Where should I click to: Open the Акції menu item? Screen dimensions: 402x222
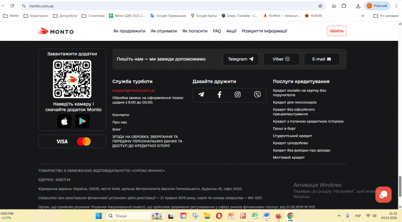pyautogui.click(x=231, y=31)
